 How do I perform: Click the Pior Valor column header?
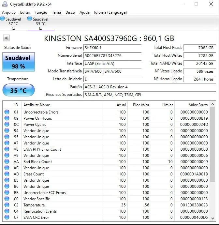[x=139, y=105]
